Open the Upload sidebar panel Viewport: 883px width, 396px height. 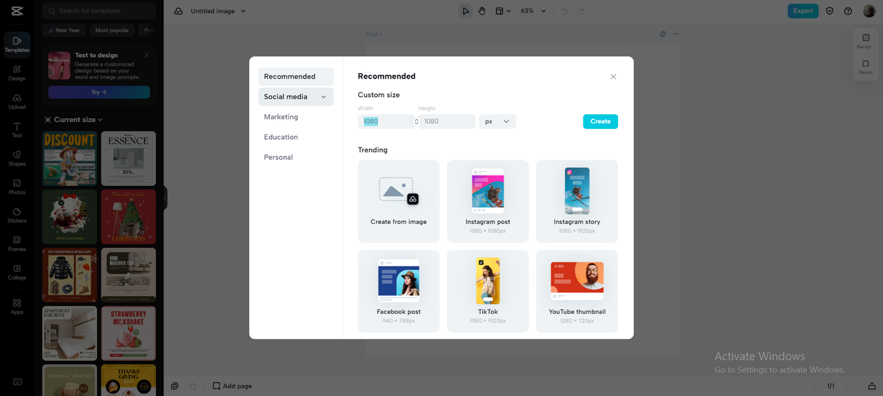[x=17, y=101]
